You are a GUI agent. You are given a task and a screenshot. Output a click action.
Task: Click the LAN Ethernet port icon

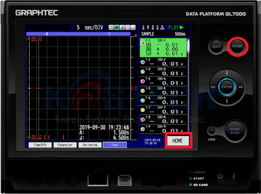click(98, 180)
